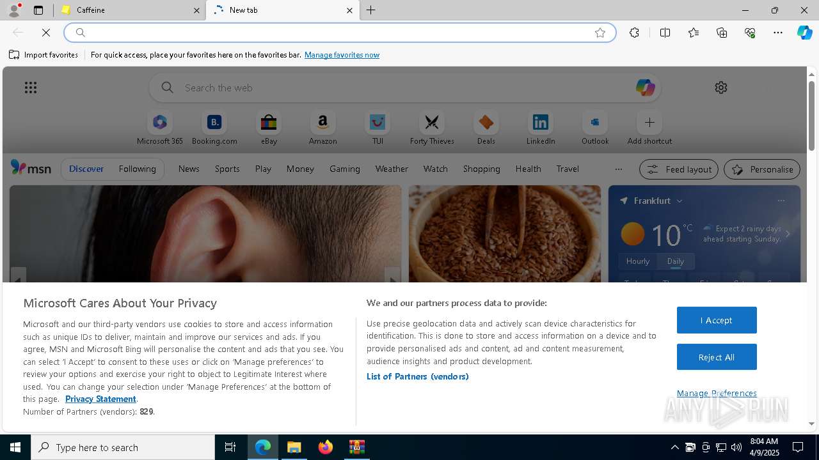Open the Weather category

pos(392,169)
